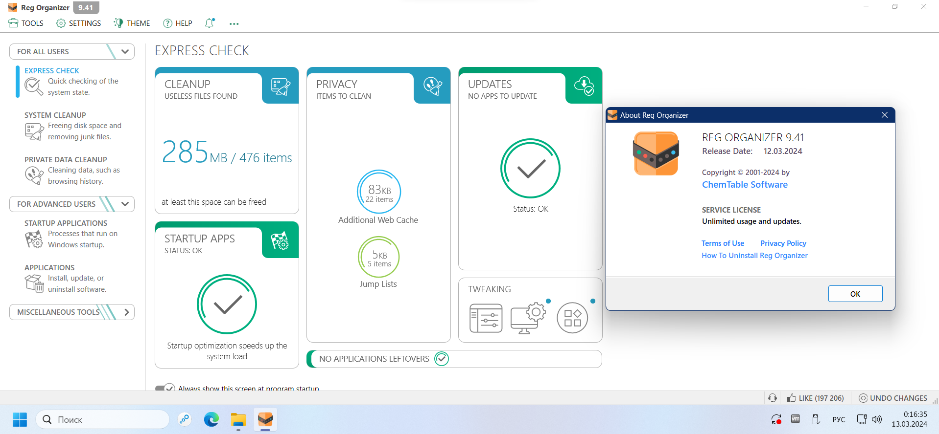
Task: Click the Applications box and trash icon
Action: (x=34, y=283)
